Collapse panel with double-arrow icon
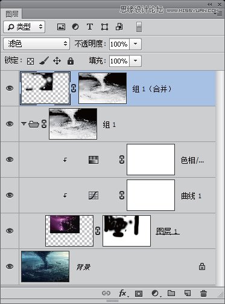This screenshot has height=304, width=225. [209, 4]
